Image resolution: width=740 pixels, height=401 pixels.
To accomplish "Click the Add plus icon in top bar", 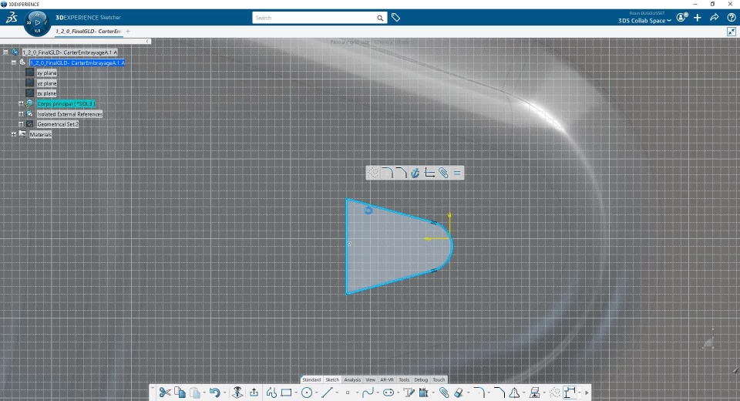I will (698, 18).
